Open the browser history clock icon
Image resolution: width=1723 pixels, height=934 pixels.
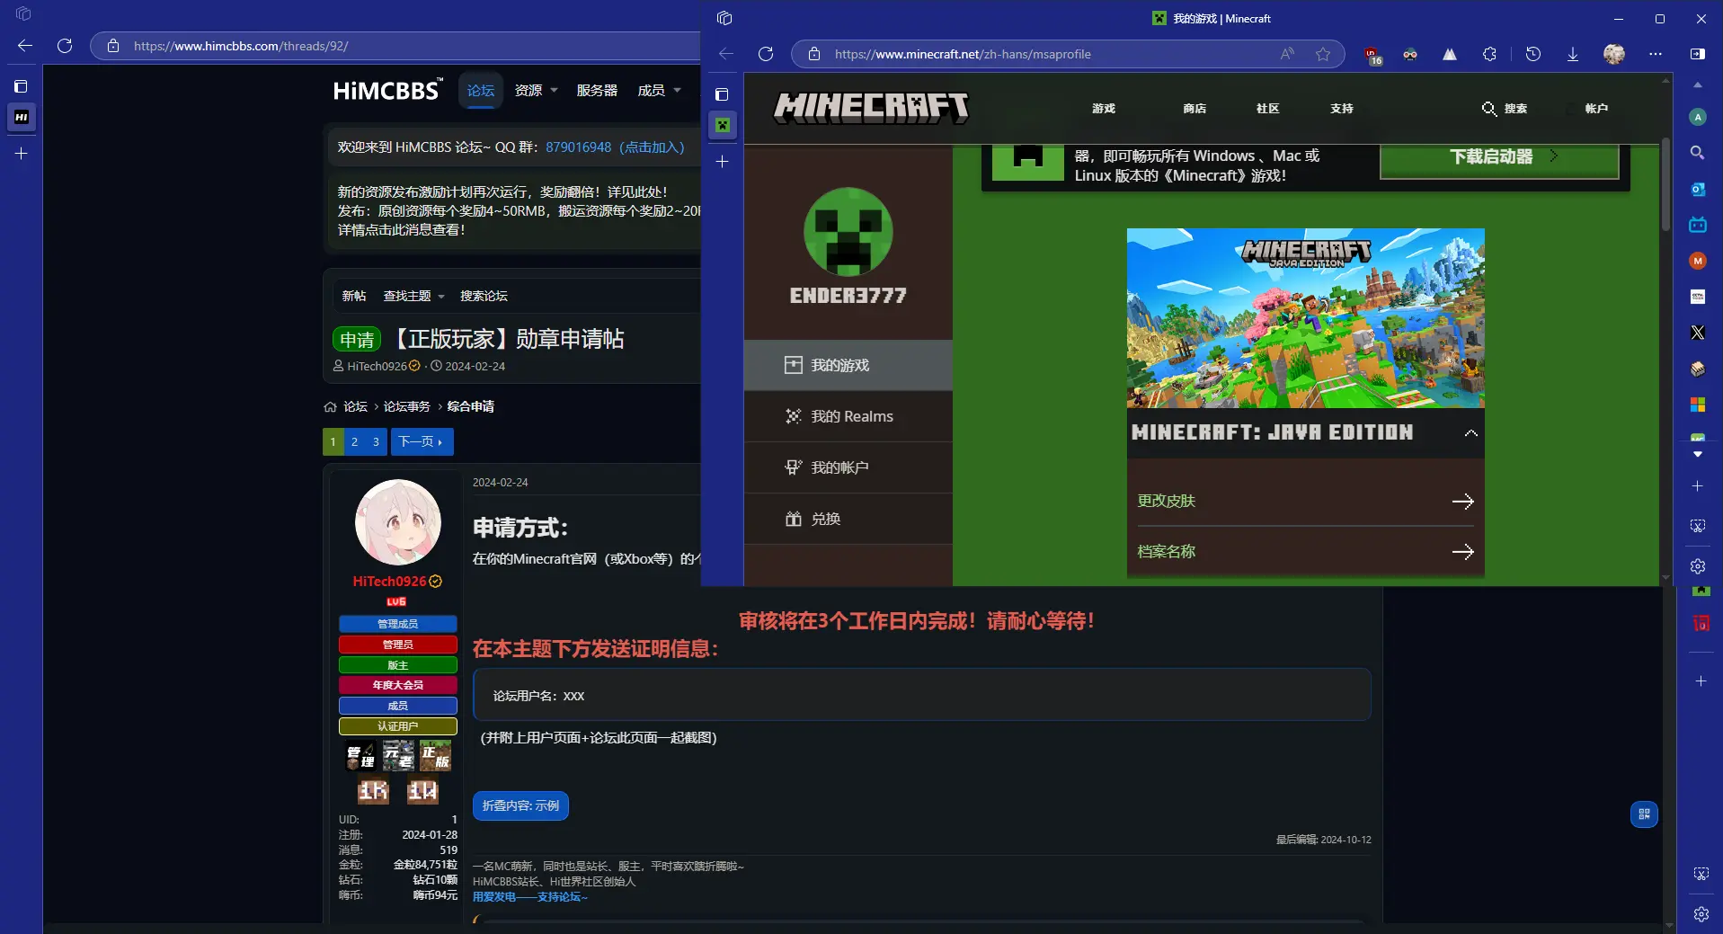point(1533,54)
